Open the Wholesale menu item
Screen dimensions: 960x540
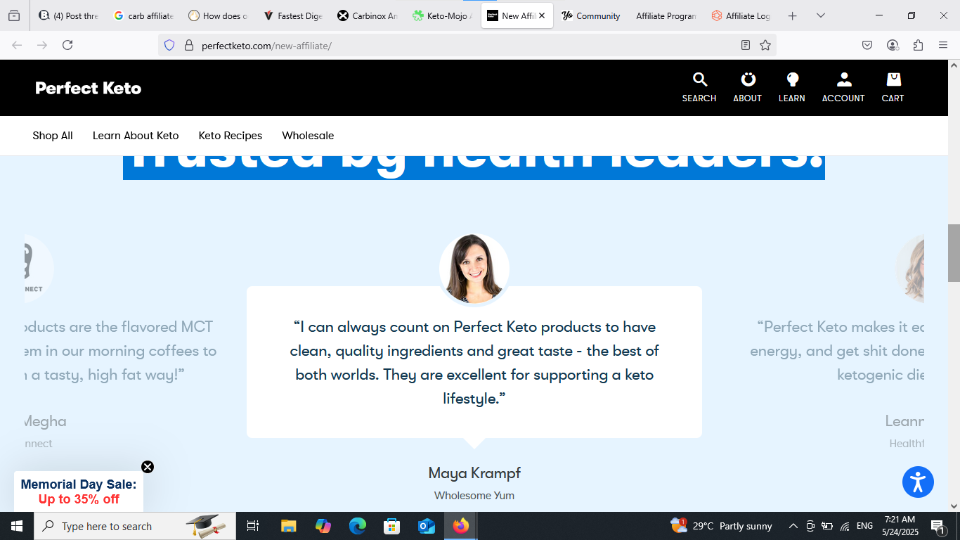308,136
